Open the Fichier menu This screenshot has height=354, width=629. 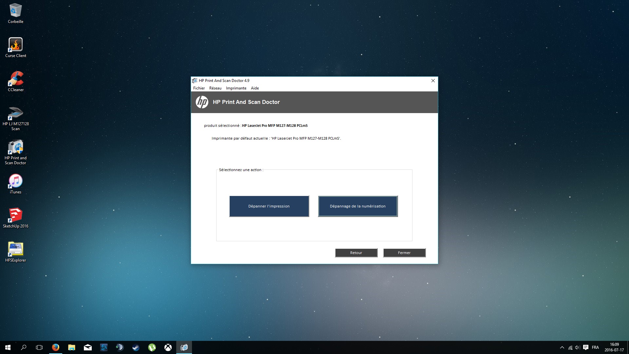(x=199, y=88)
